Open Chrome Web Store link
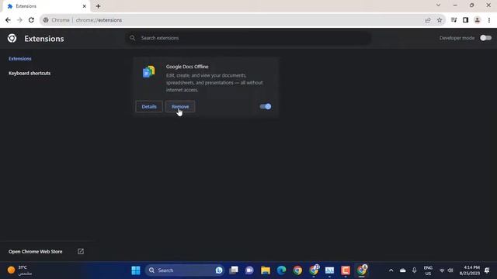Screen dimensions: 497x279 point(36,251)
